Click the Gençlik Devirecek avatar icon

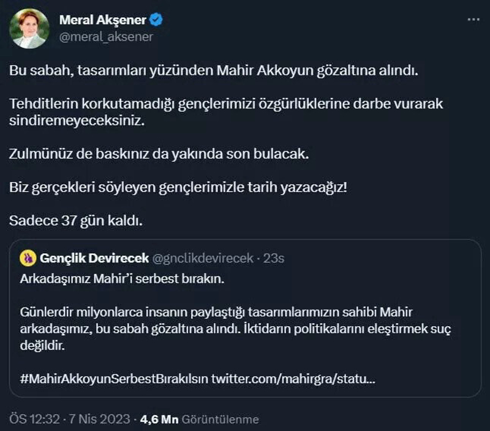click(28, 258)
